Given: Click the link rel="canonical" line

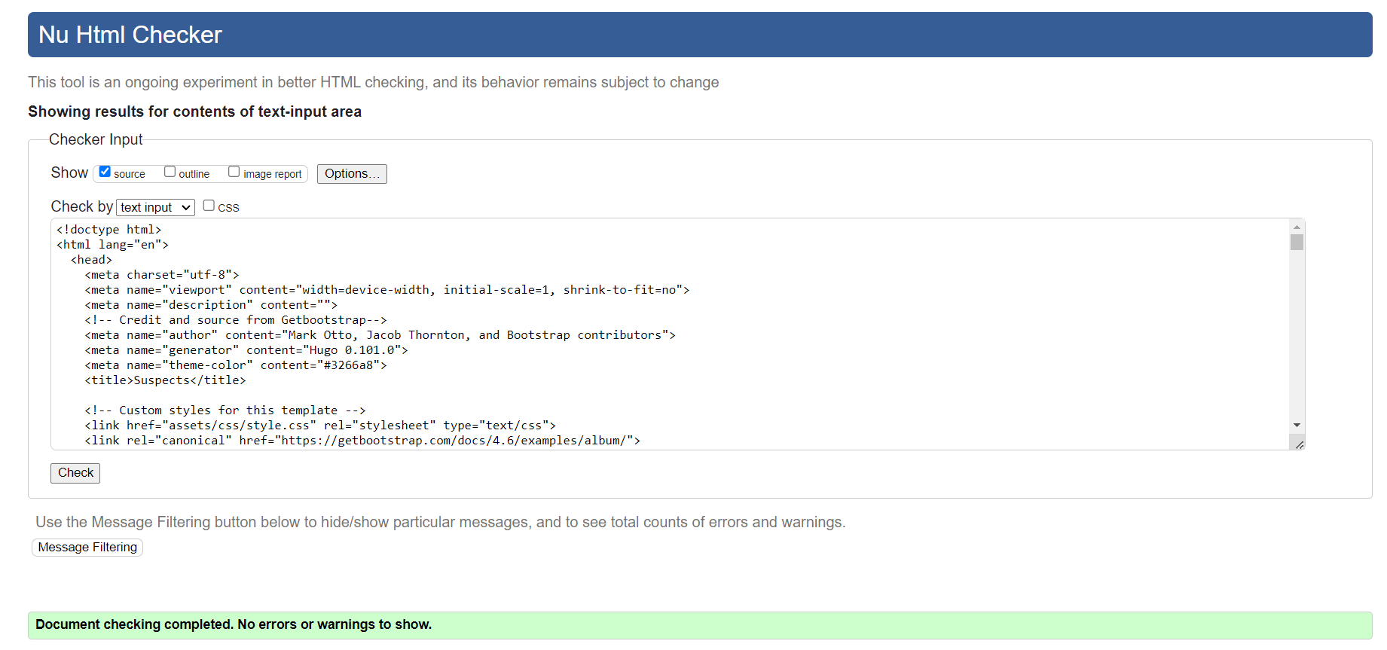Looking at the screenshot, I should pos(362,441).
